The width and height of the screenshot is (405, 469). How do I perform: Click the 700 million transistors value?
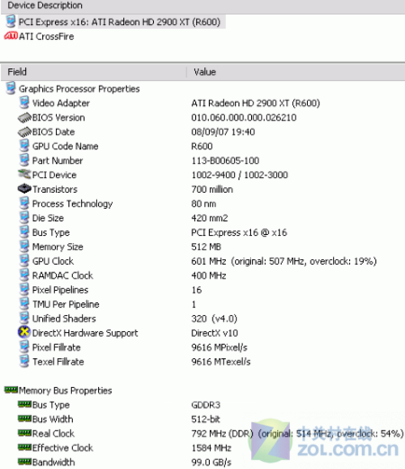212,190
